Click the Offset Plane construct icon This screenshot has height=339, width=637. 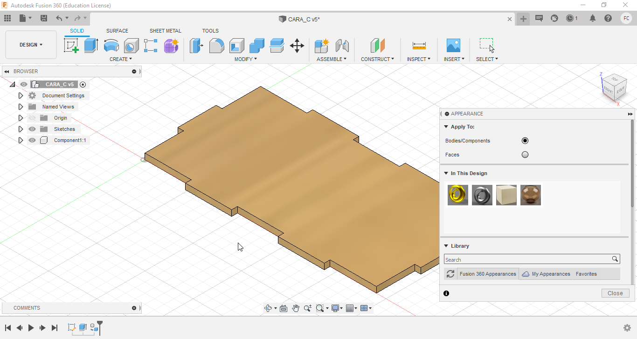(377, 46)
